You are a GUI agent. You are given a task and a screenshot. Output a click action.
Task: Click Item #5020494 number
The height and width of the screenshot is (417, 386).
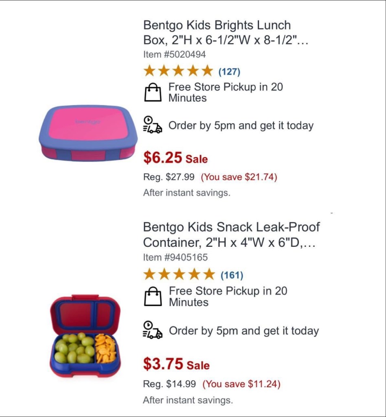[x=174, y=54]
